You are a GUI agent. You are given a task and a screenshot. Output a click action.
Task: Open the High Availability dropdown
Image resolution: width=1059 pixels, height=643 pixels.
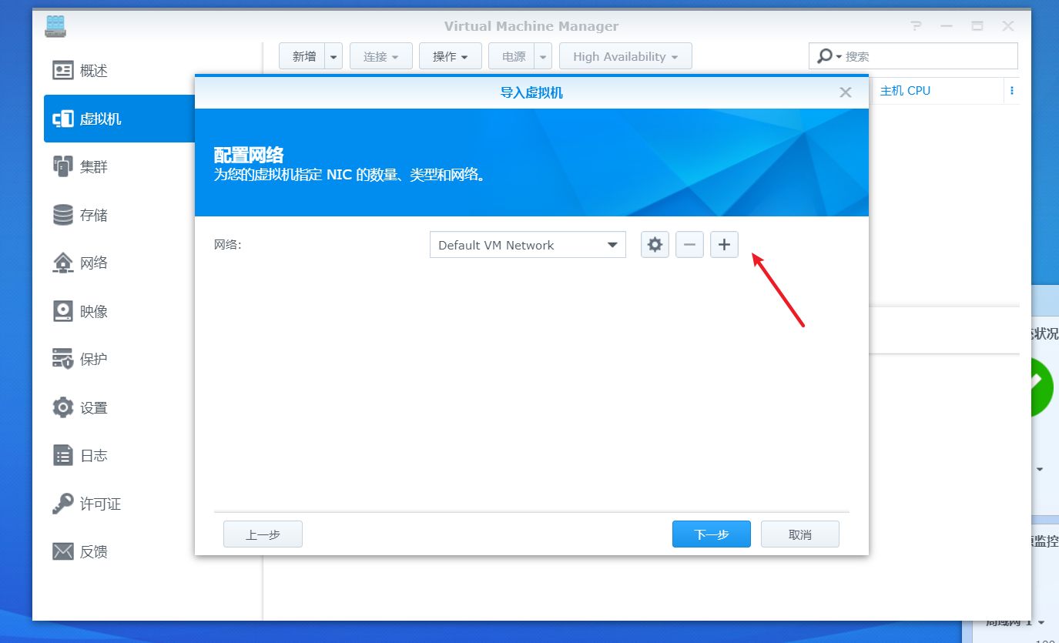tap(625, 56)
